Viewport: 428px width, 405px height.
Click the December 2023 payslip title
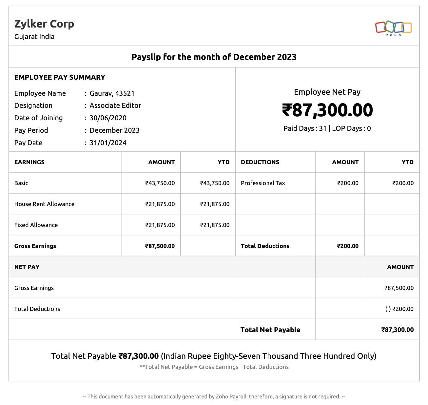[214, 57]
